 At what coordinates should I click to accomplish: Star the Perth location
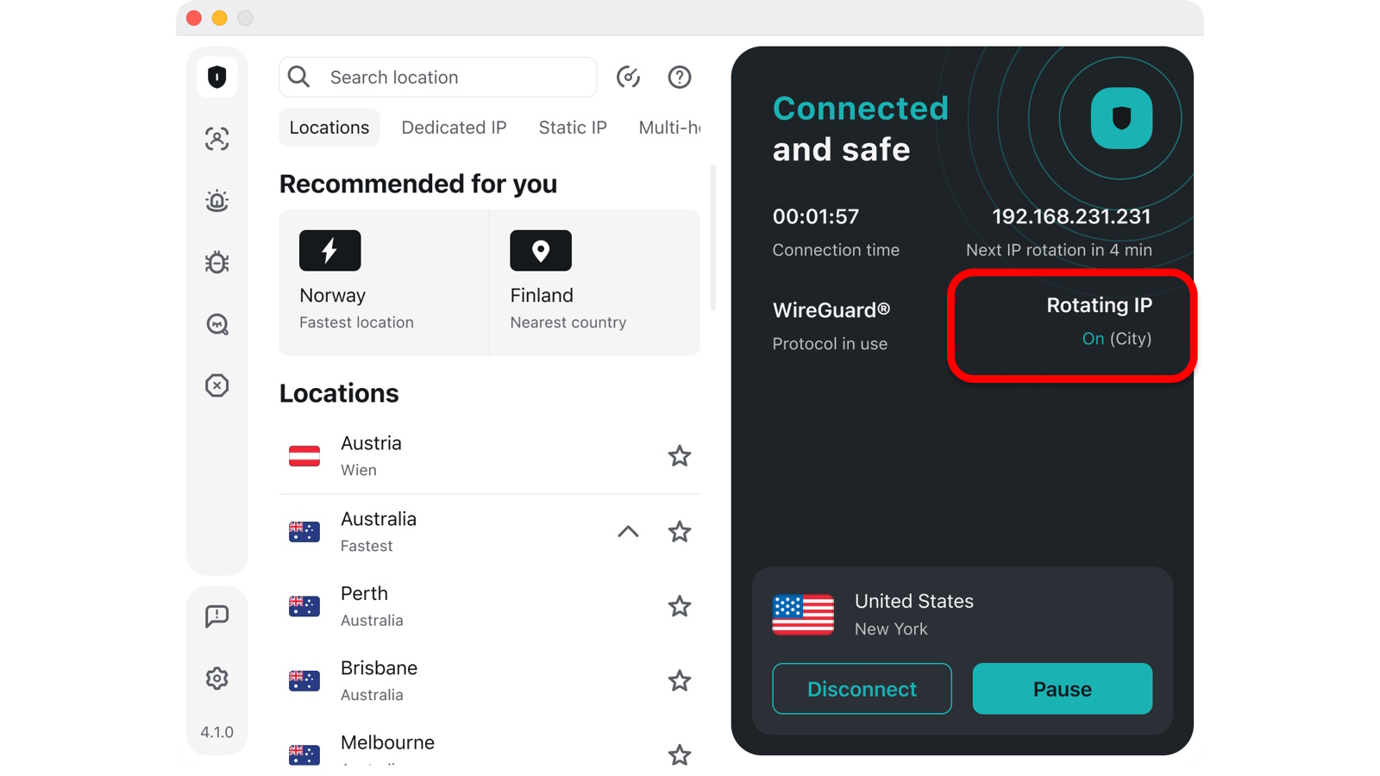(680, 606)
